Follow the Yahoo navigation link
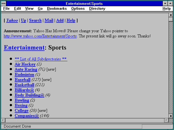Viewport: 174px width, 130px height. point(12,21)
